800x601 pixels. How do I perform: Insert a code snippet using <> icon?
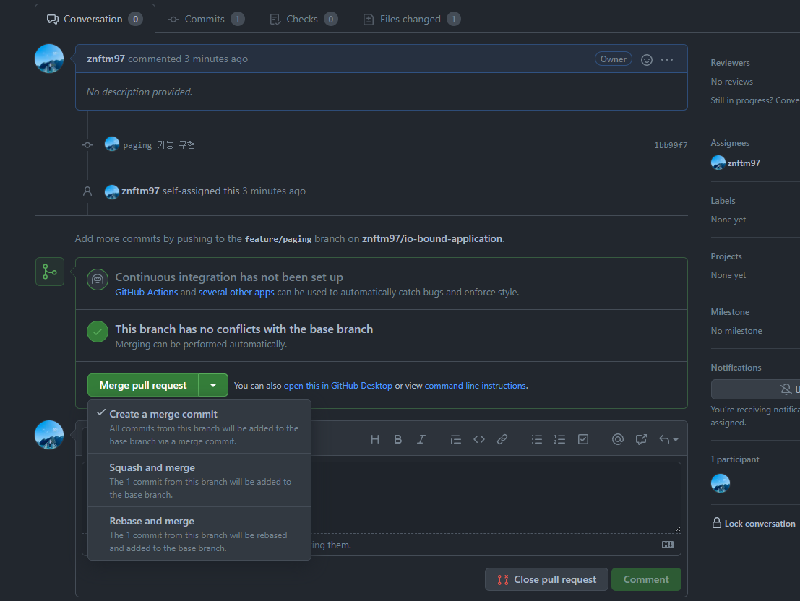pyautogui.click(x=478, y=439)
